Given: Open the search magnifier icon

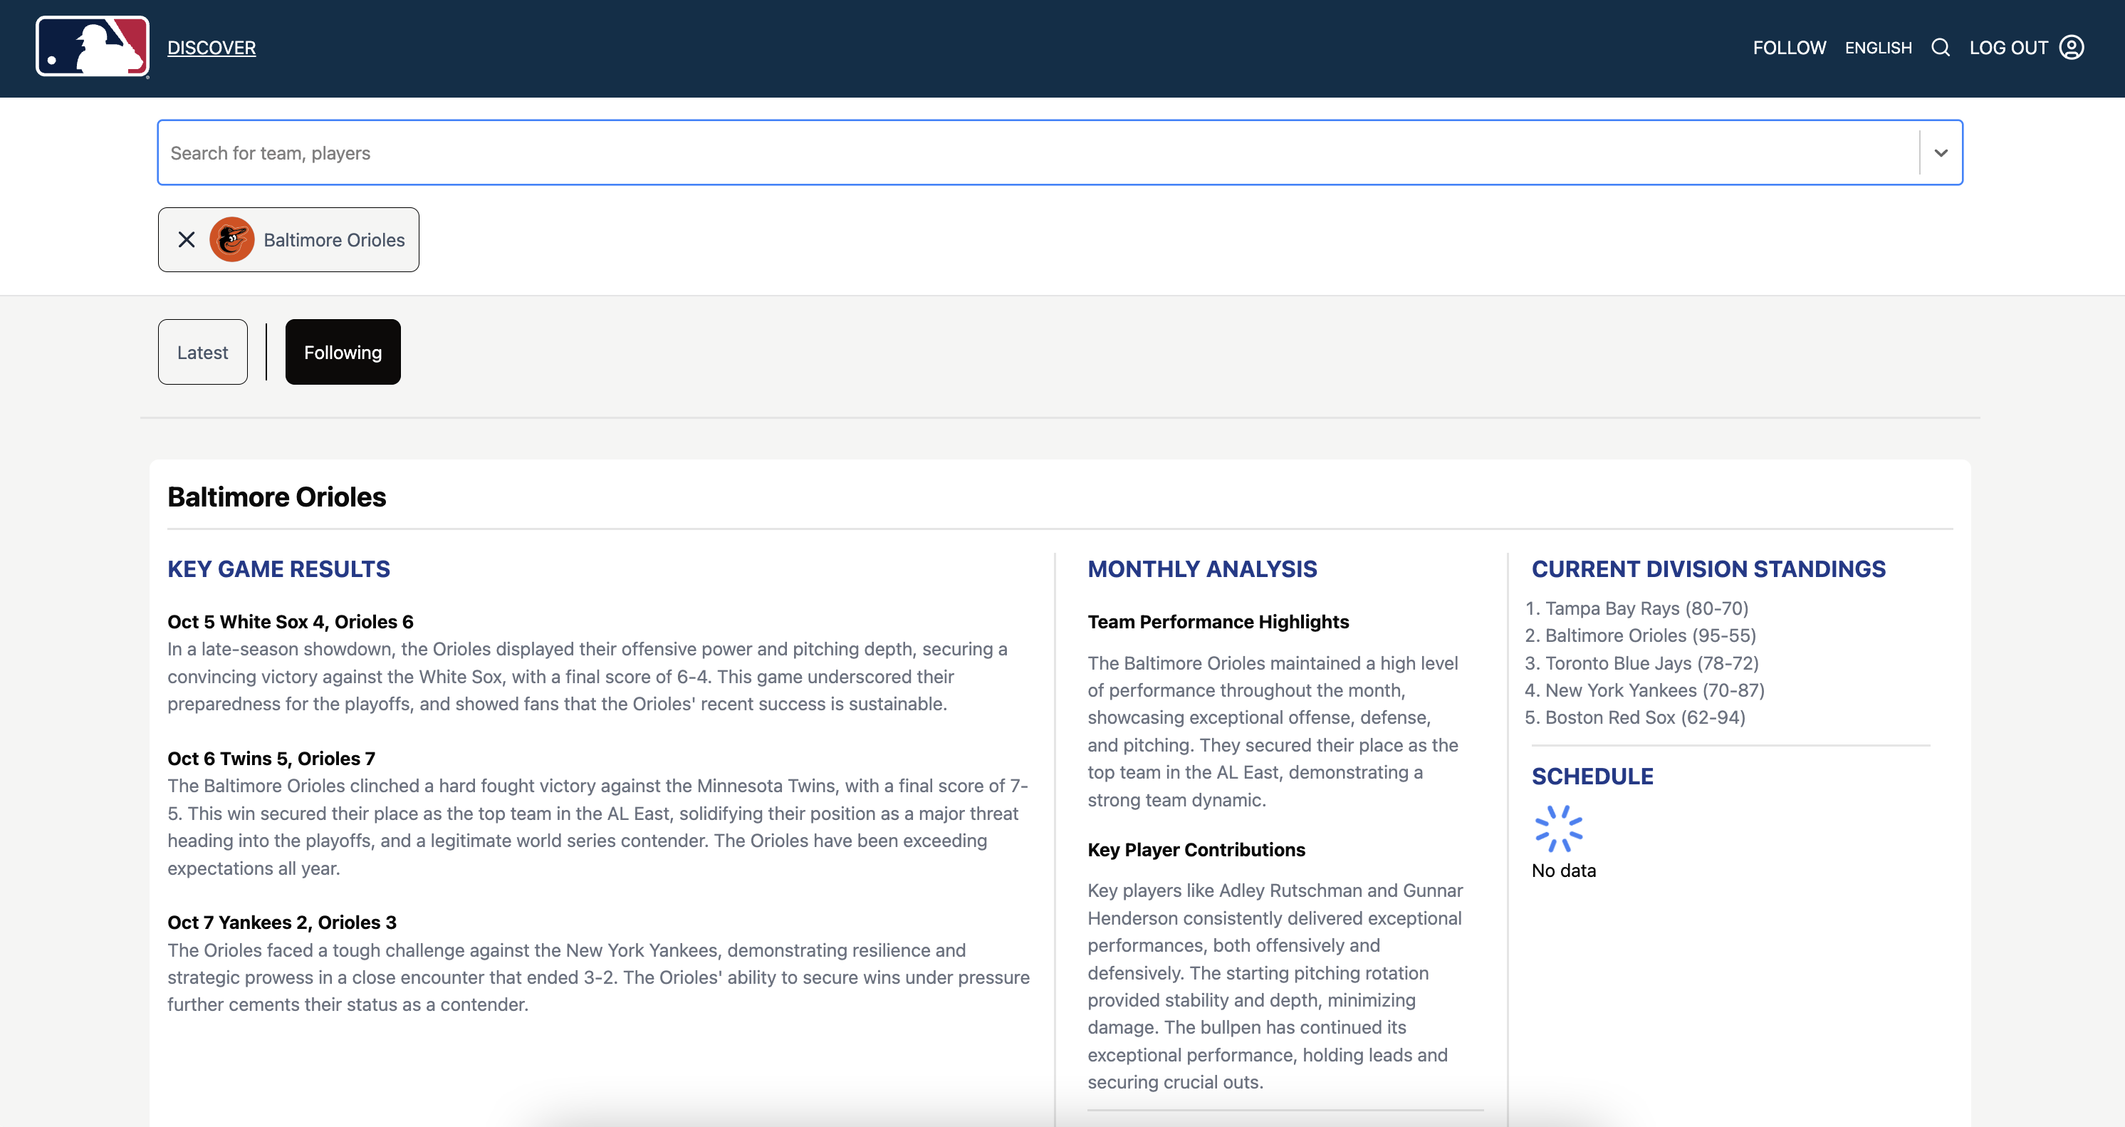Looking at the screenshot, I should [1941, 48].
